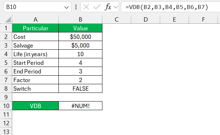Select the $50,000 cell
This screenshot has width=220, height=135.
coord(80,37)
